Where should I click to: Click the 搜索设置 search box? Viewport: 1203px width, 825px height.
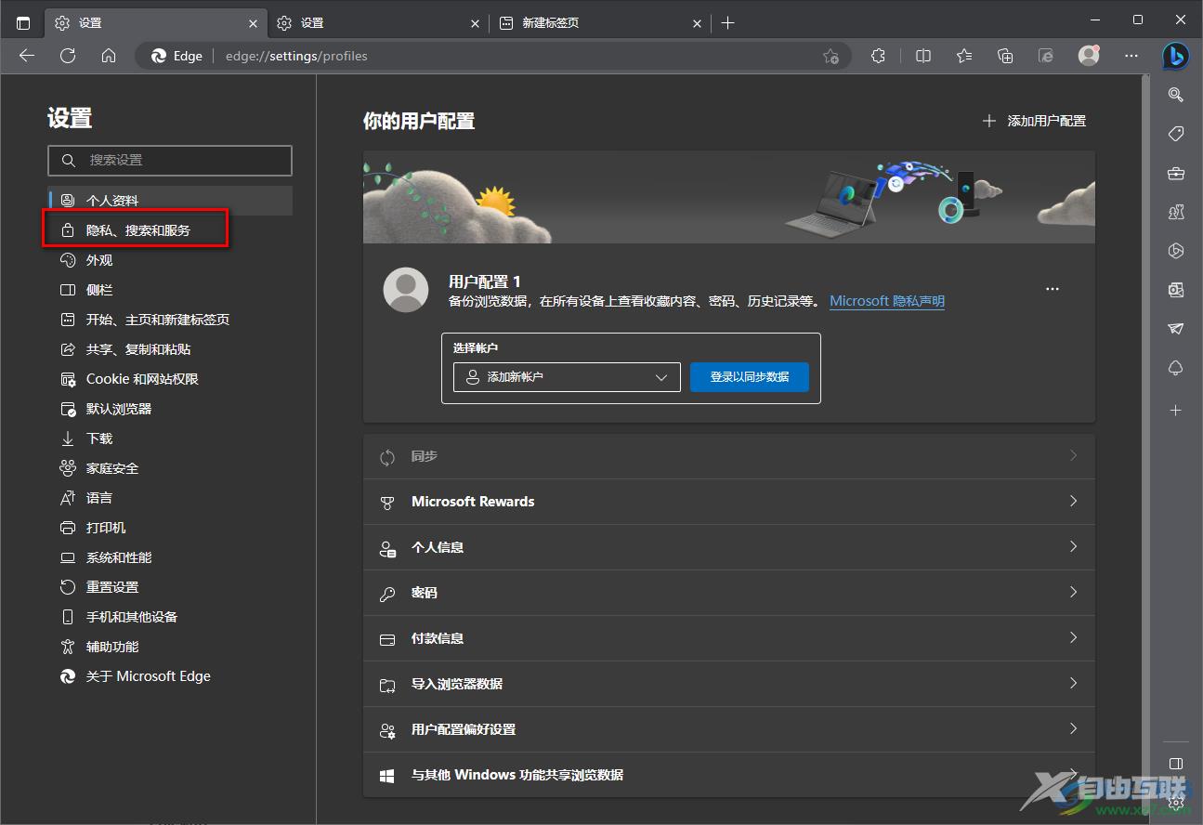tap(170, 160)
